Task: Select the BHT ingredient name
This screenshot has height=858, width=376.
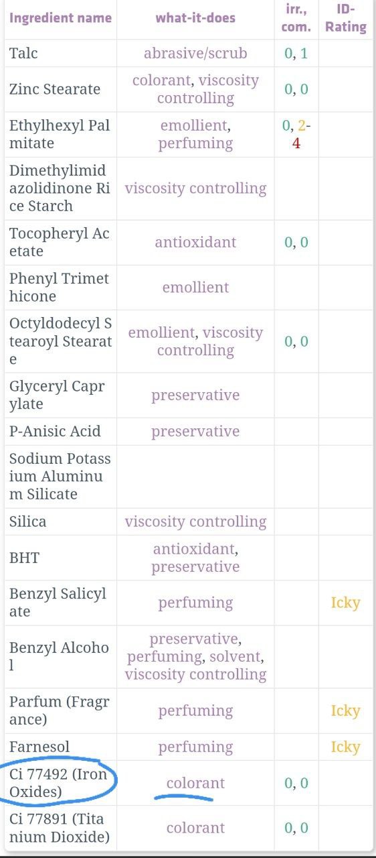Action: point(25,557)
